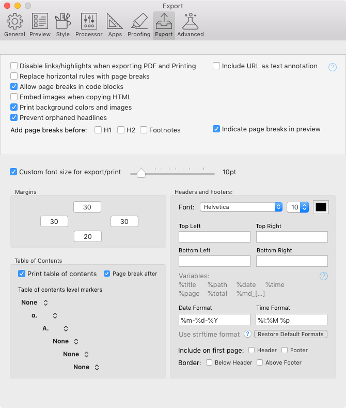Open sixth-level TOC marker None dropdown

click(87, 367)
